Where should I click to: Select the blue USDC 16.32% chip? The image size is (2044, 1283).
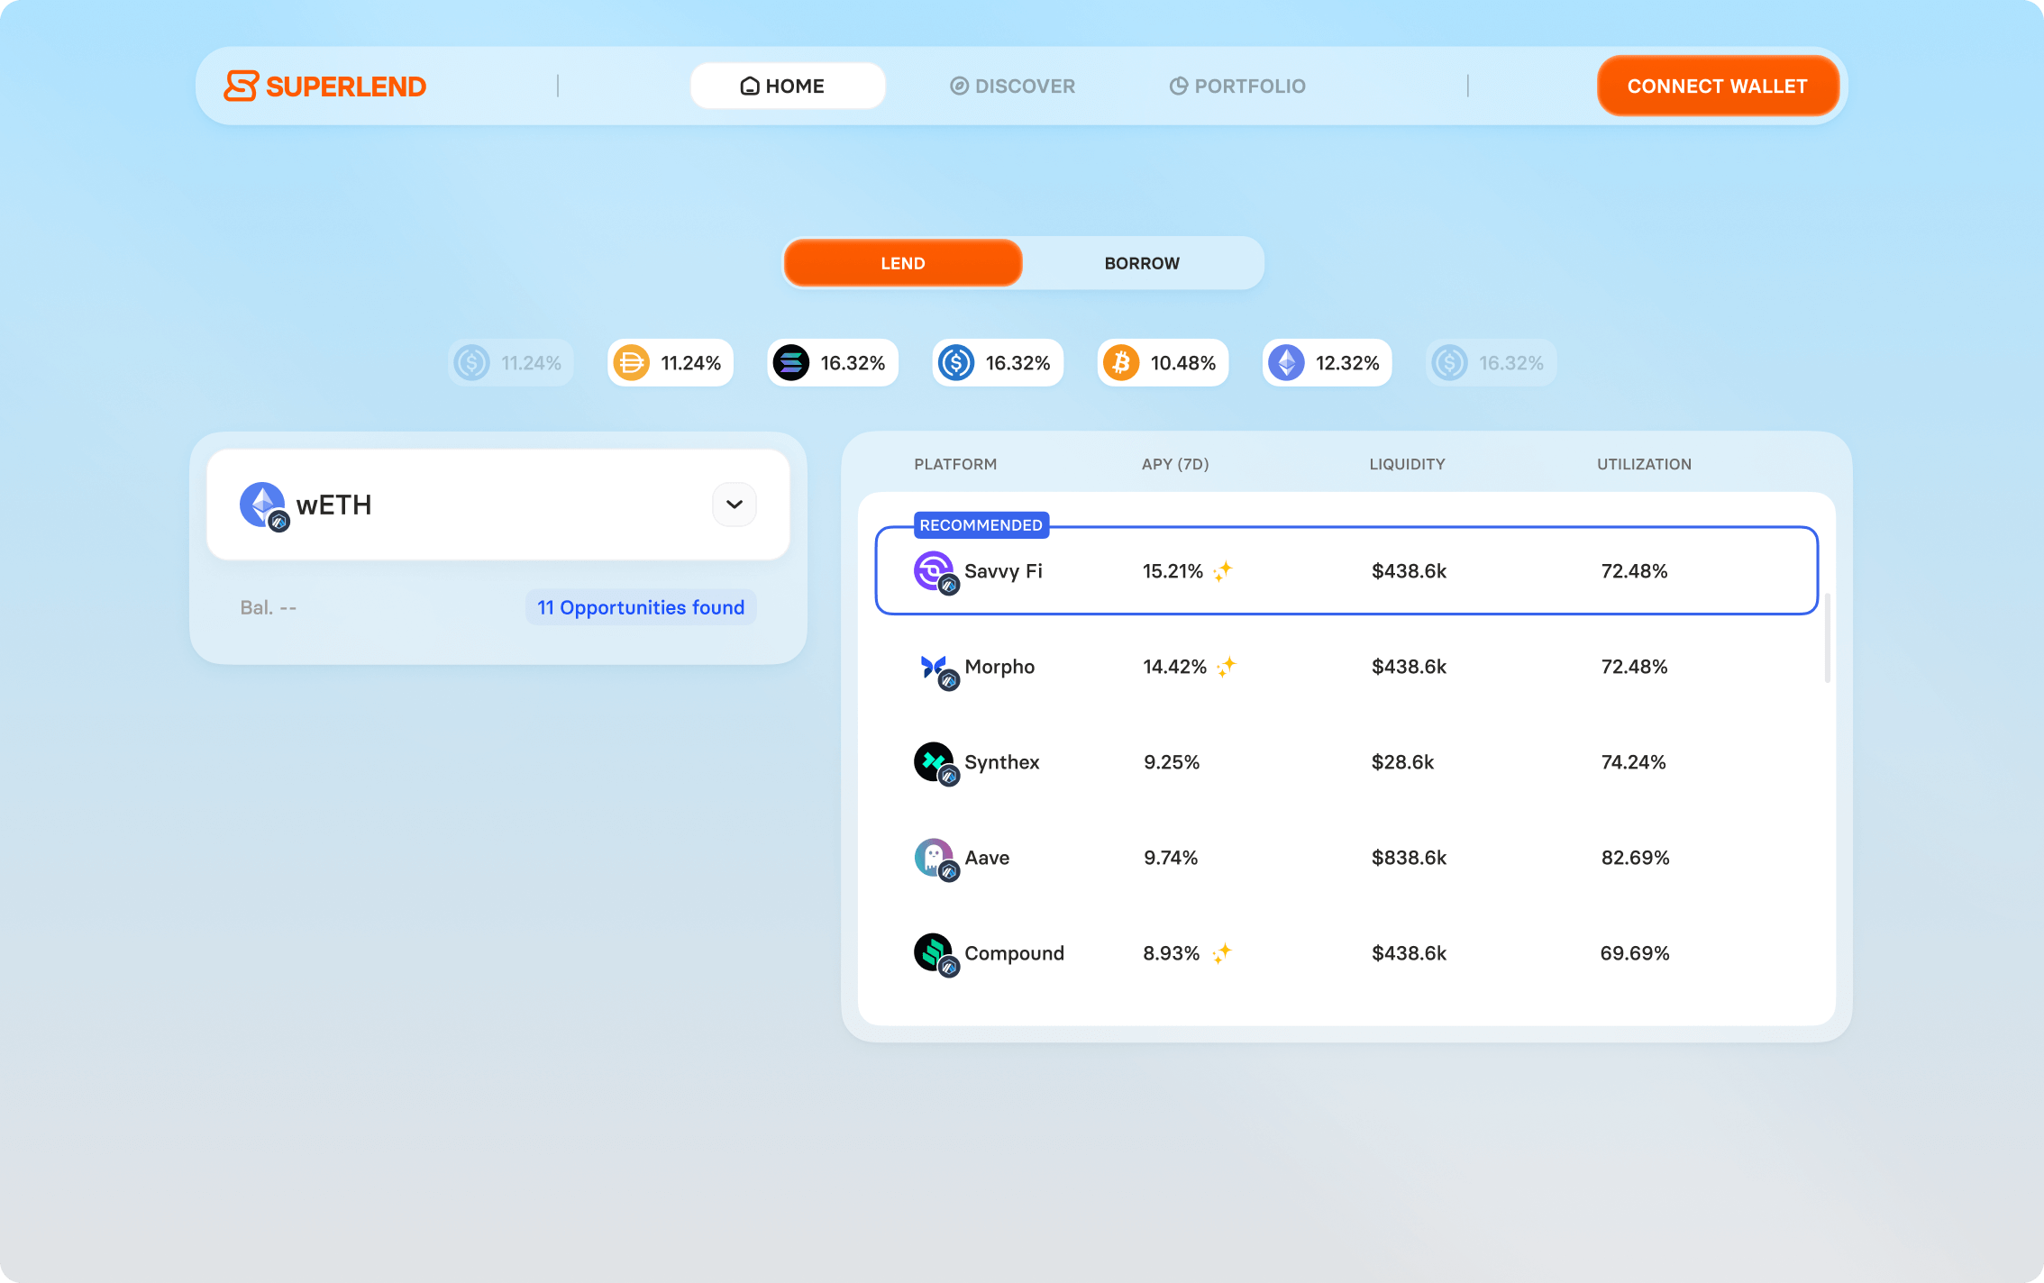[x=998, y=363]
